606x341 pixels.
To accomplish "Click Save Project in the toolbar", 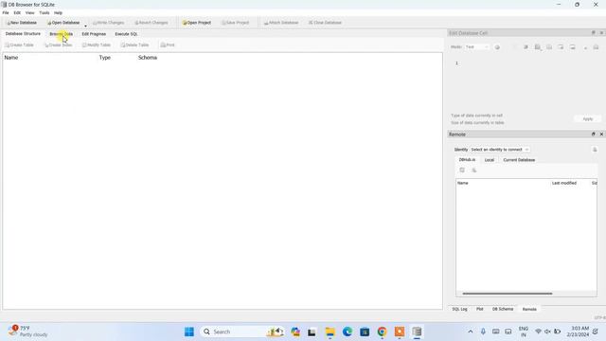I will point(236,23).
